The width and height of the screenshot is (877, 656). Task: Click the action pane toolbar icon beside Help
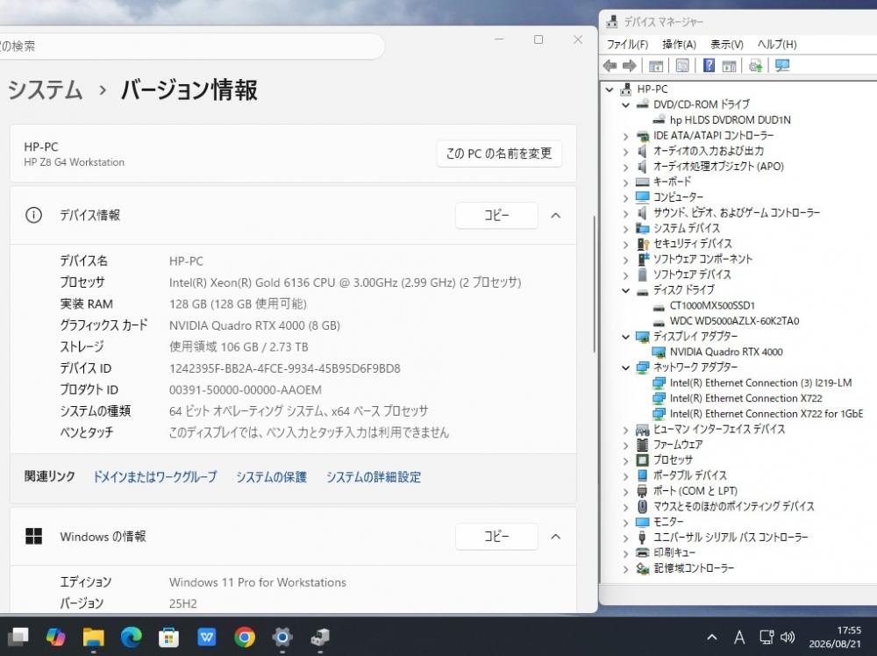click(x=729, y=66)
